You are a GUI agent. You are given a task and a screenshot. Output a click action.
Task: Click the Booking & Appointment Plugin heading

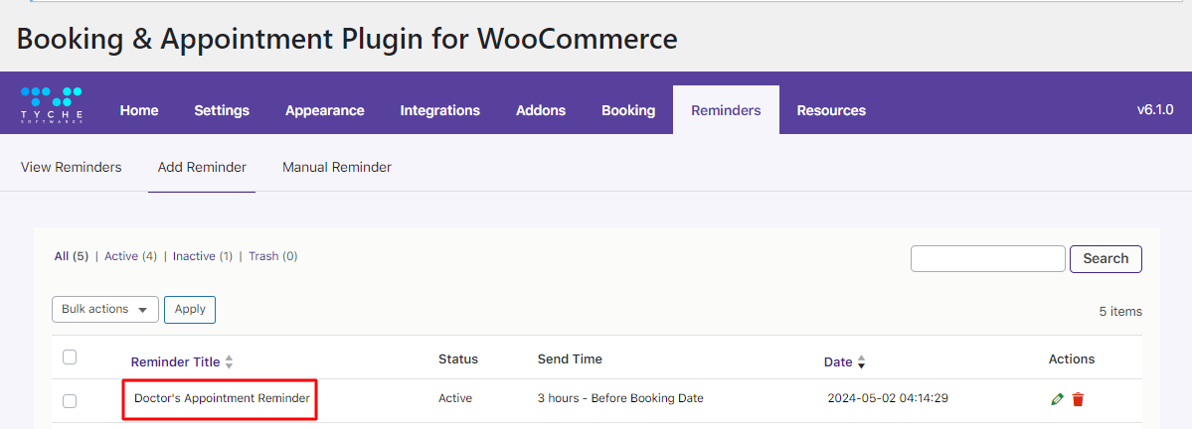(x=347, y=38)
